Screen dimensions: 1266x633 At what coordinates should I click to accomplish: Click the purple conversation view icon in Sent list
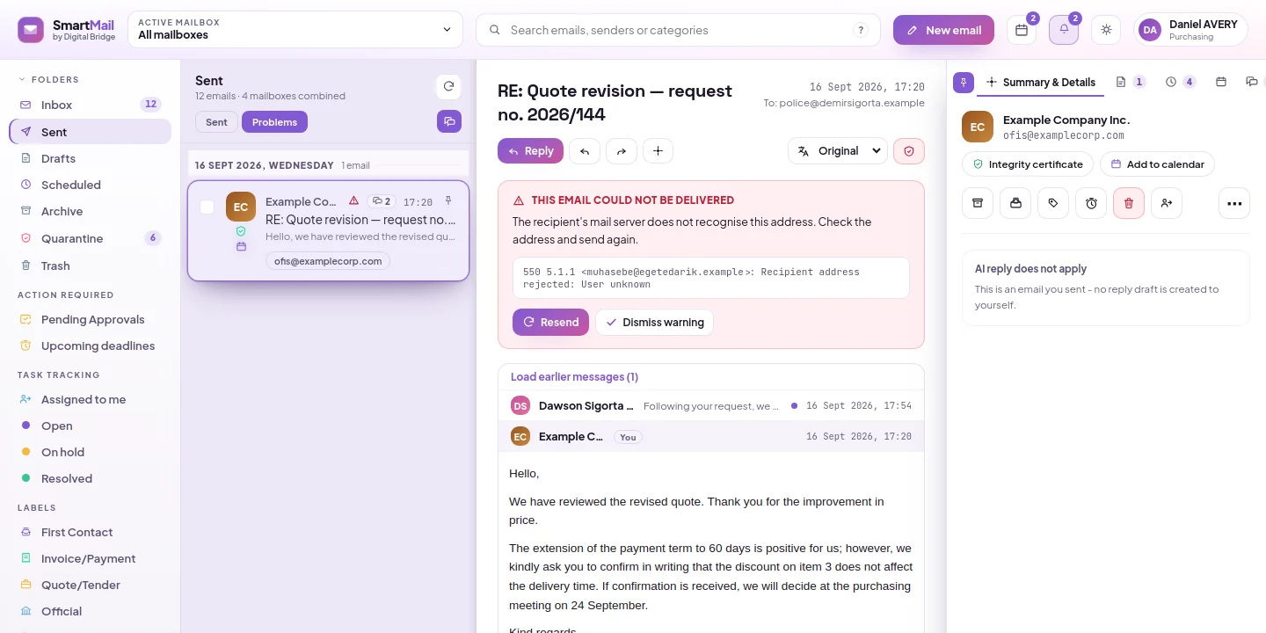click(448, 121)
